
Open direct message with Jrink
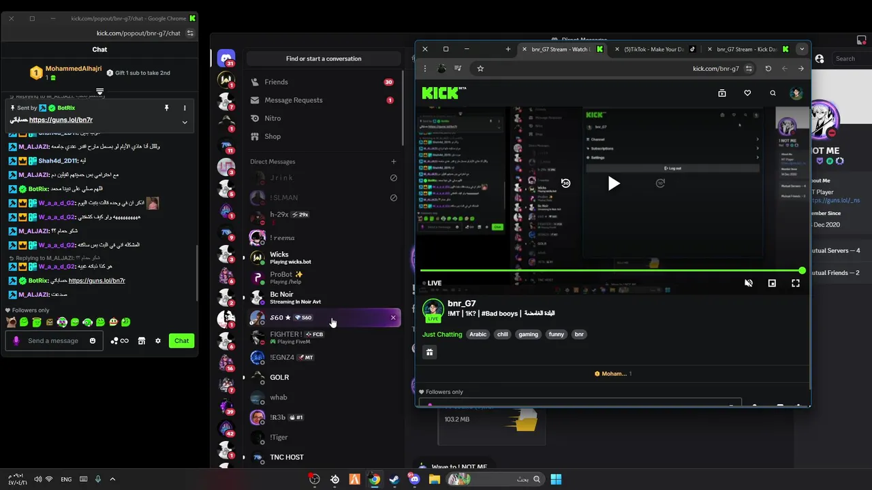point(324,178)
